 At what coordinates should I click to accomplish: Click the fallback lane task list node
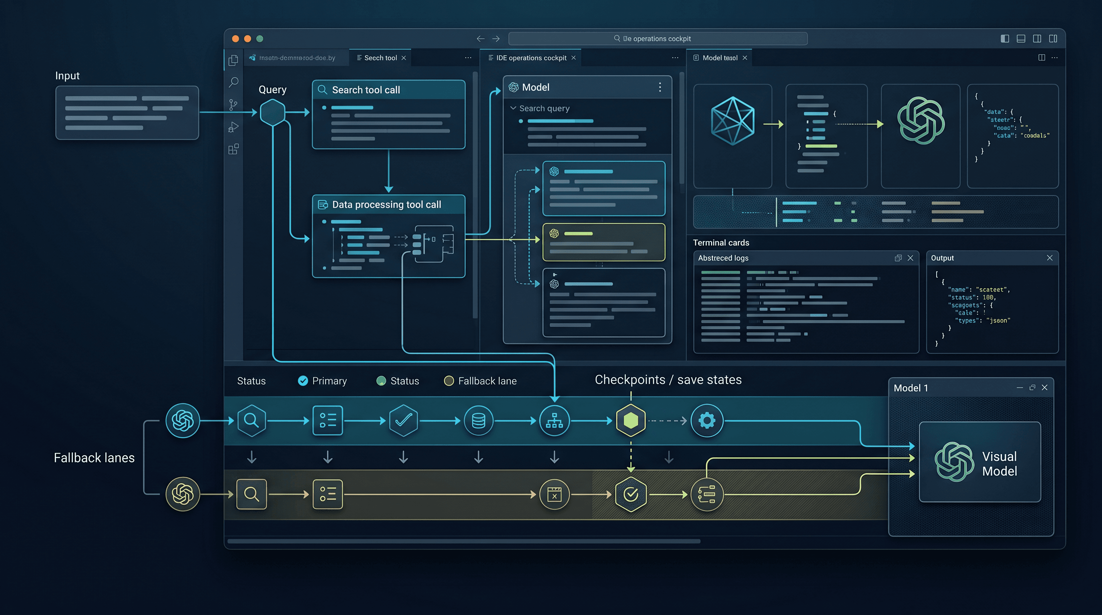pyautogui.click(x=707, y=494)
